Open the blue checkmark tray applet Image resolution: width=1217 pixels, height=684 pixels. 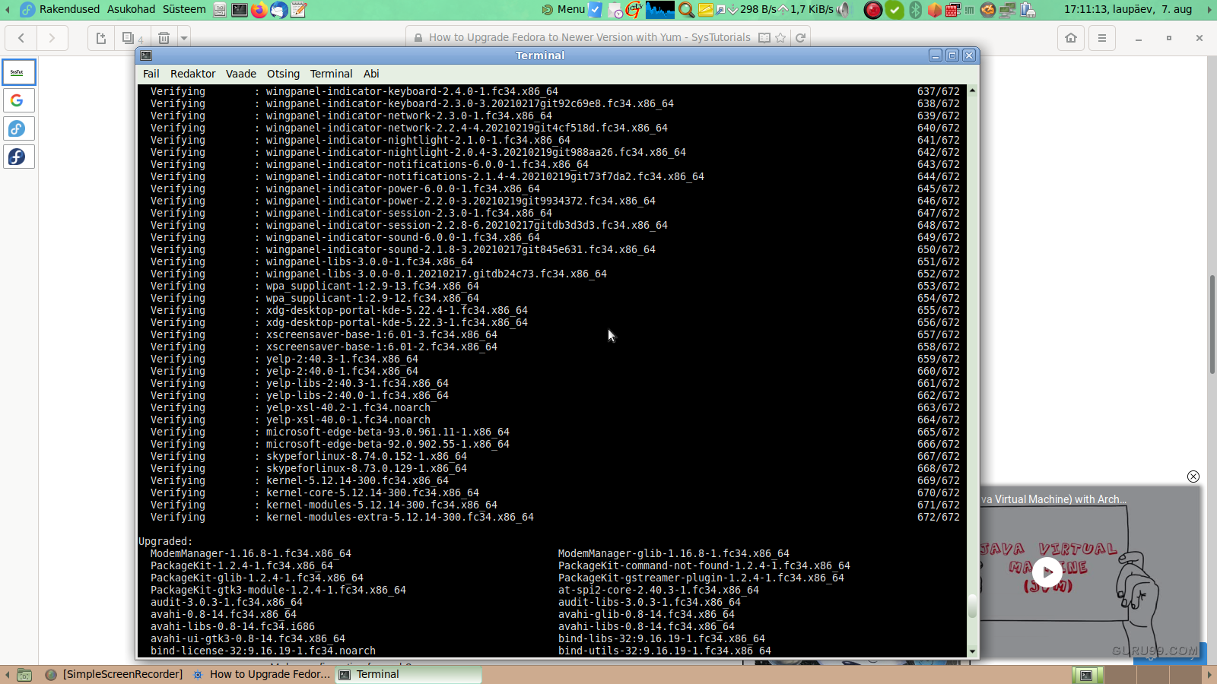click(596, 10)
